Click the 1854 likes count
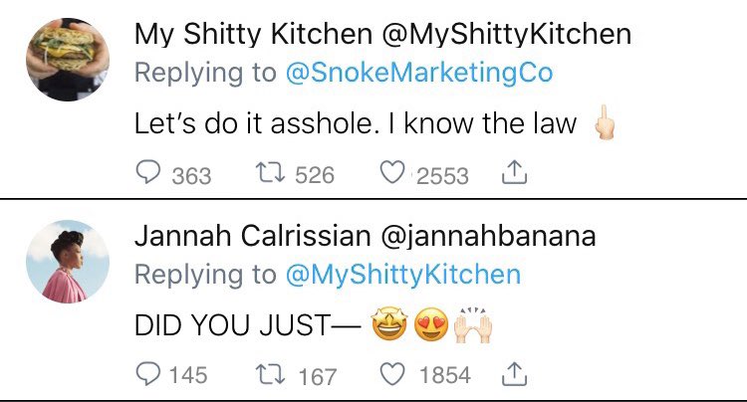 445,375
